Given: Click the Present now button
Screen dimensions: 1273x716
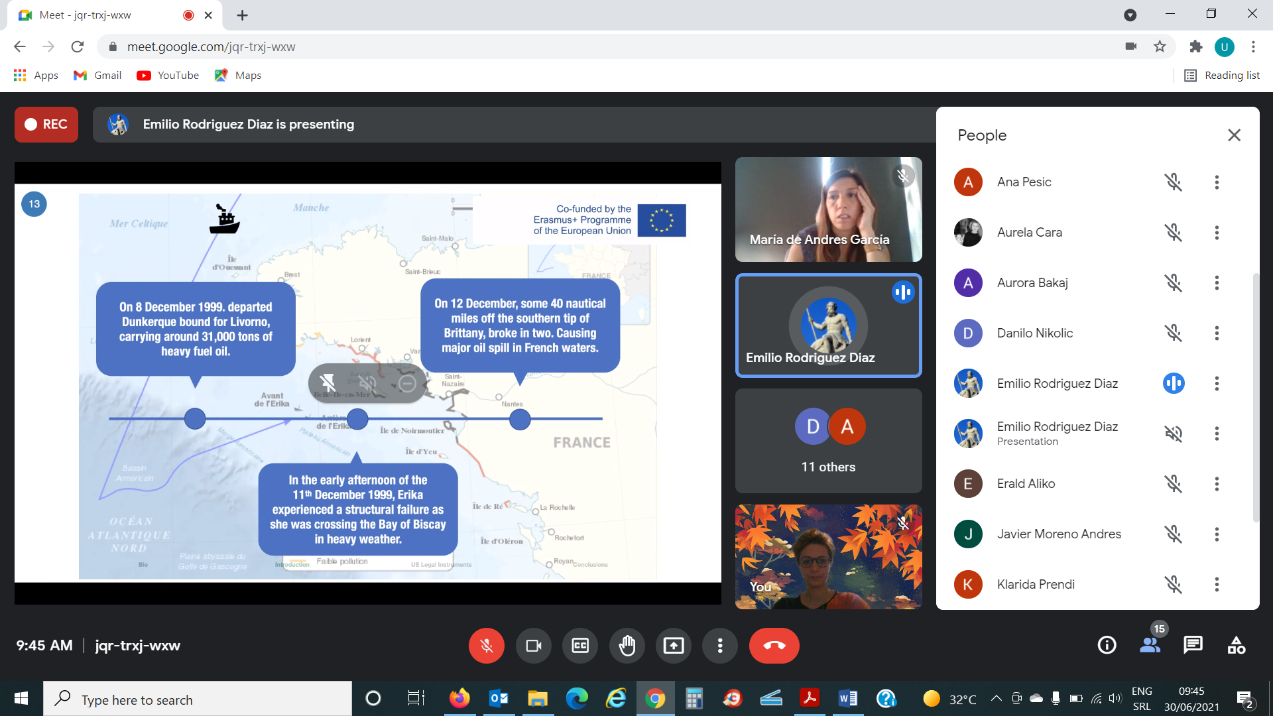Looking at the screenshot, I should coord(674,646).
